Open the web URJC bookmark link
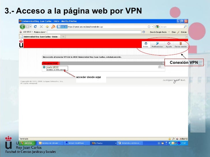The height and width of the screenshot is (157, 210). [x=52, y=67]
